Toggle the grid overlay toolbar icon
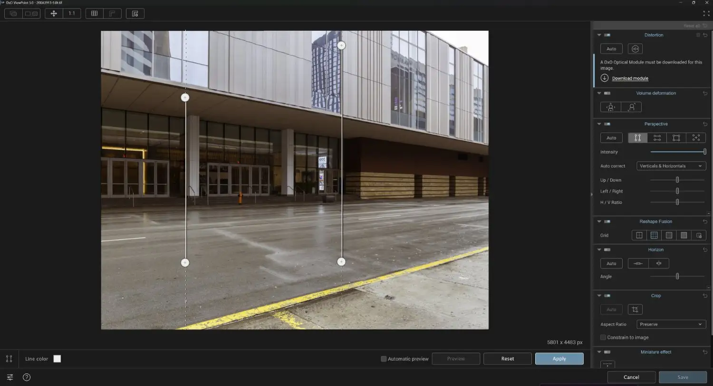 click(x=94, y=13)
